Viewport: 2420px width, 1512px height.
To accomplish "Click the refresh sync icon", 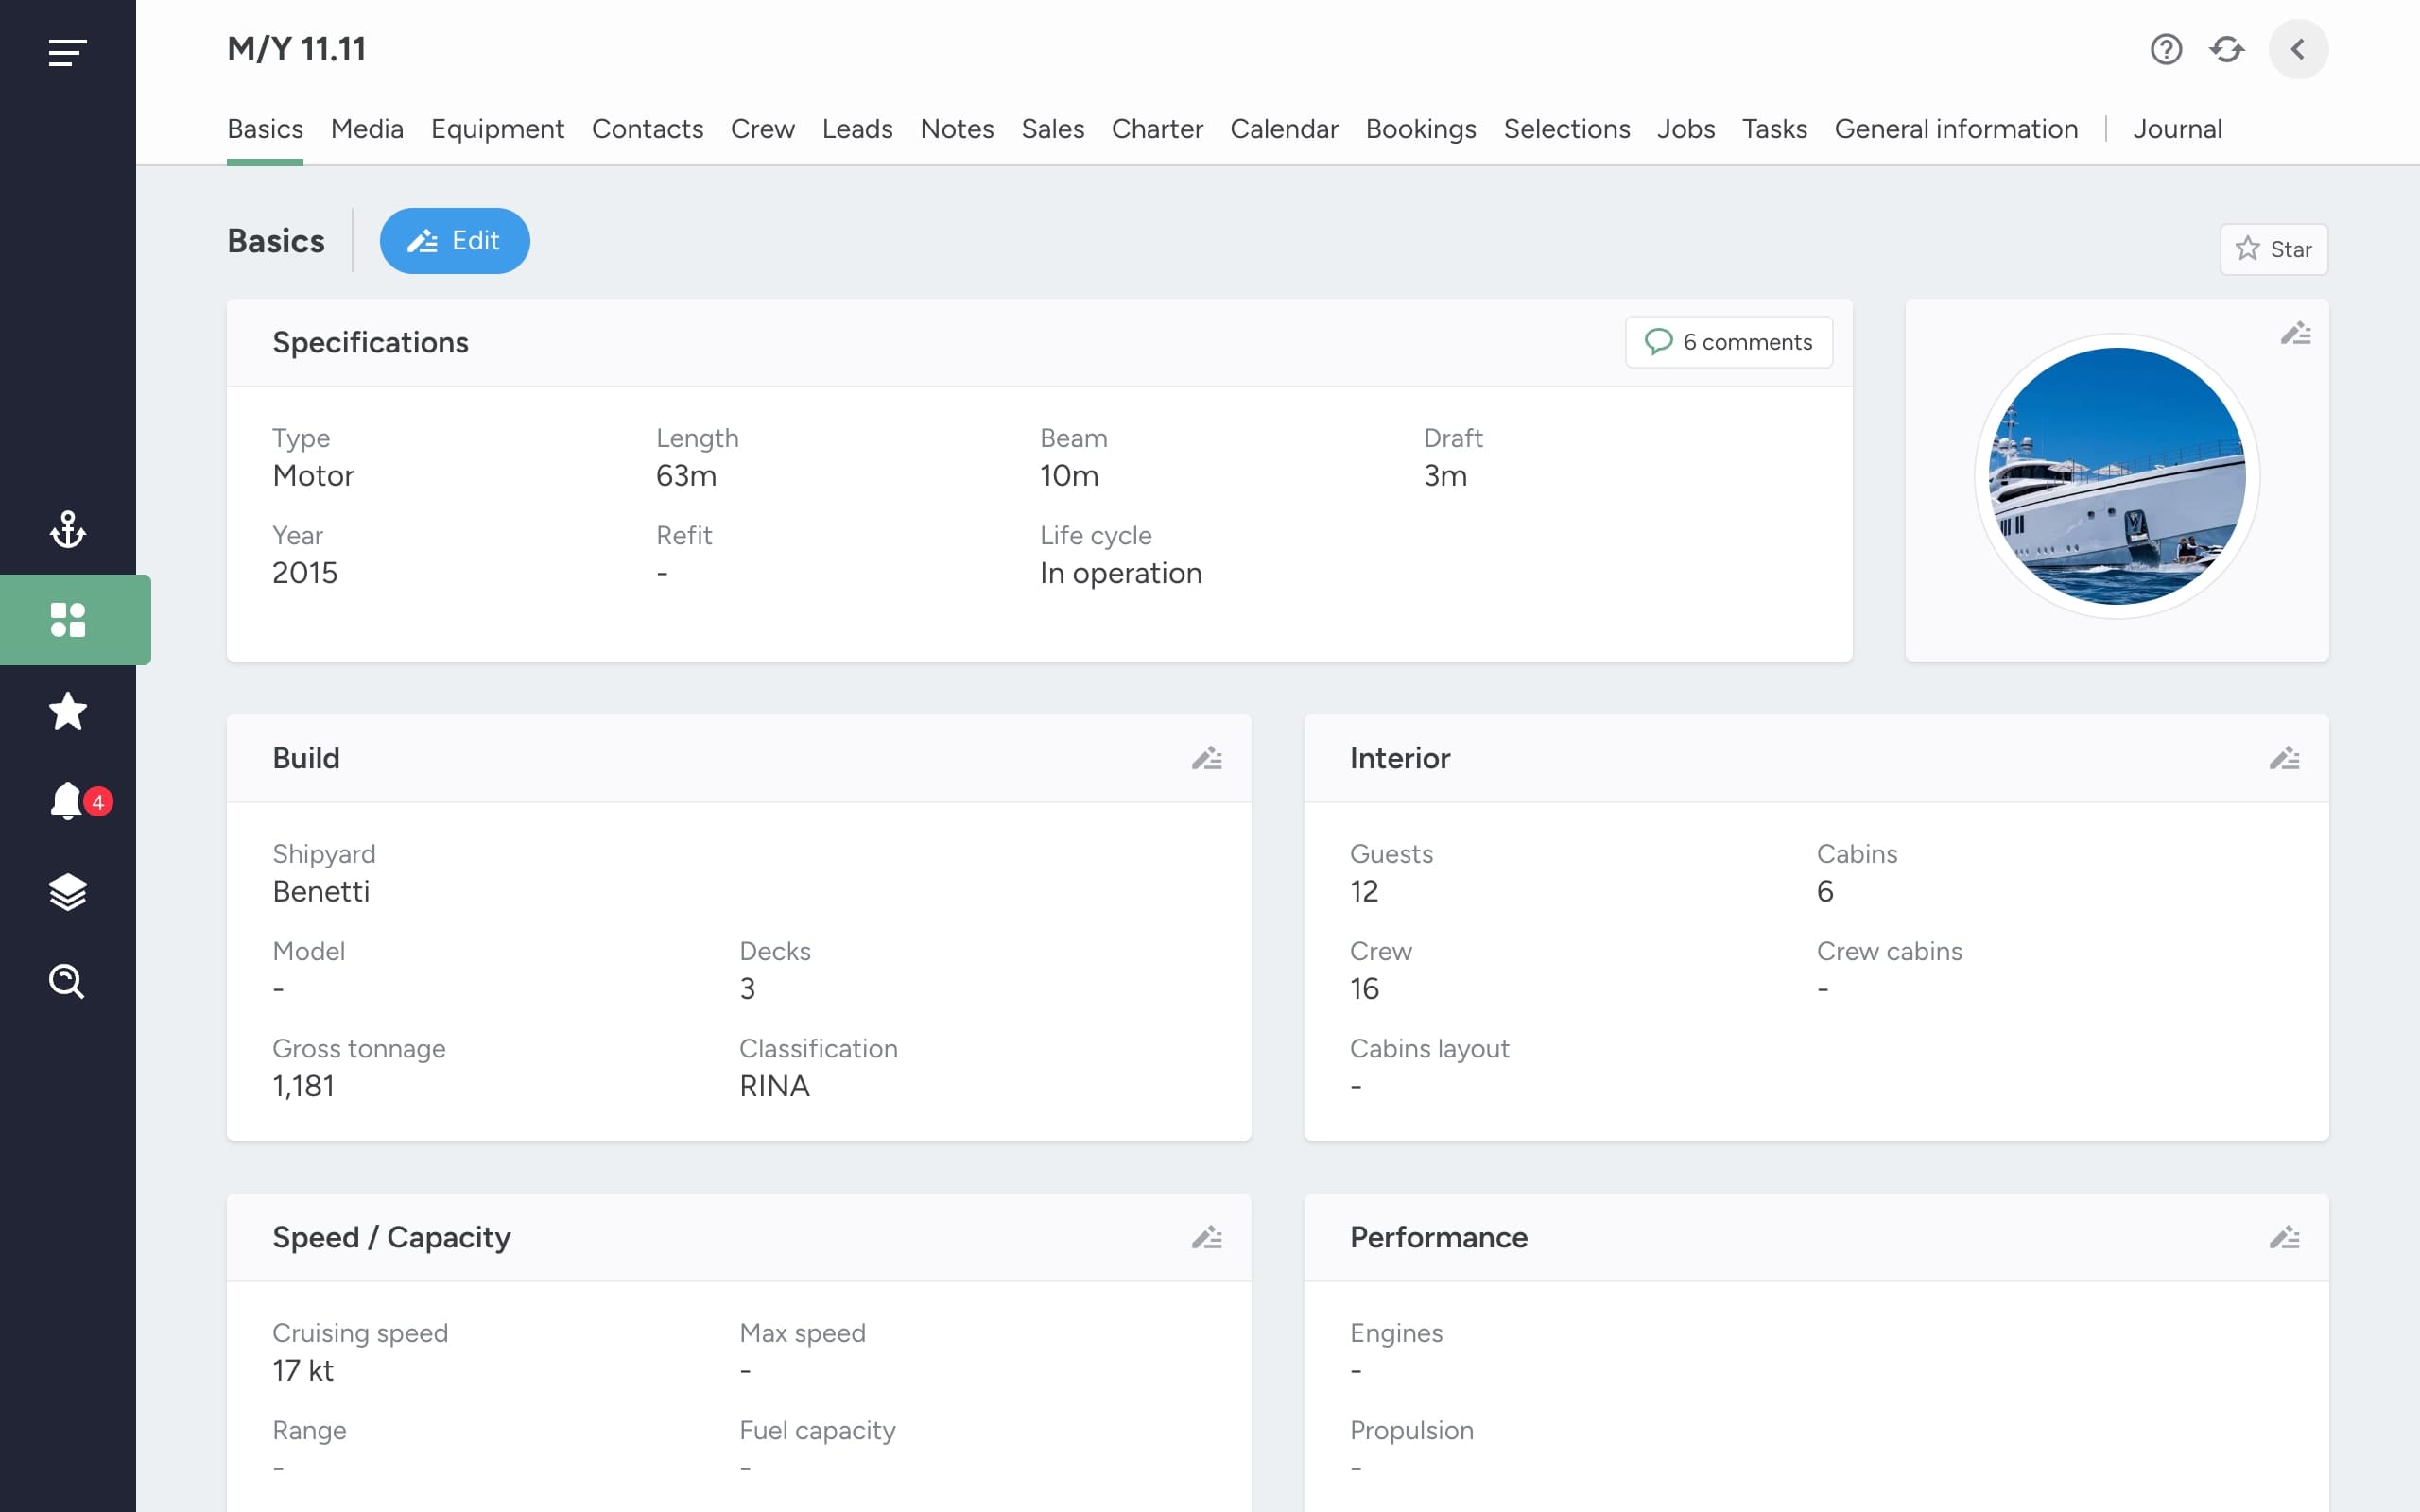I will coord(2227,49).
